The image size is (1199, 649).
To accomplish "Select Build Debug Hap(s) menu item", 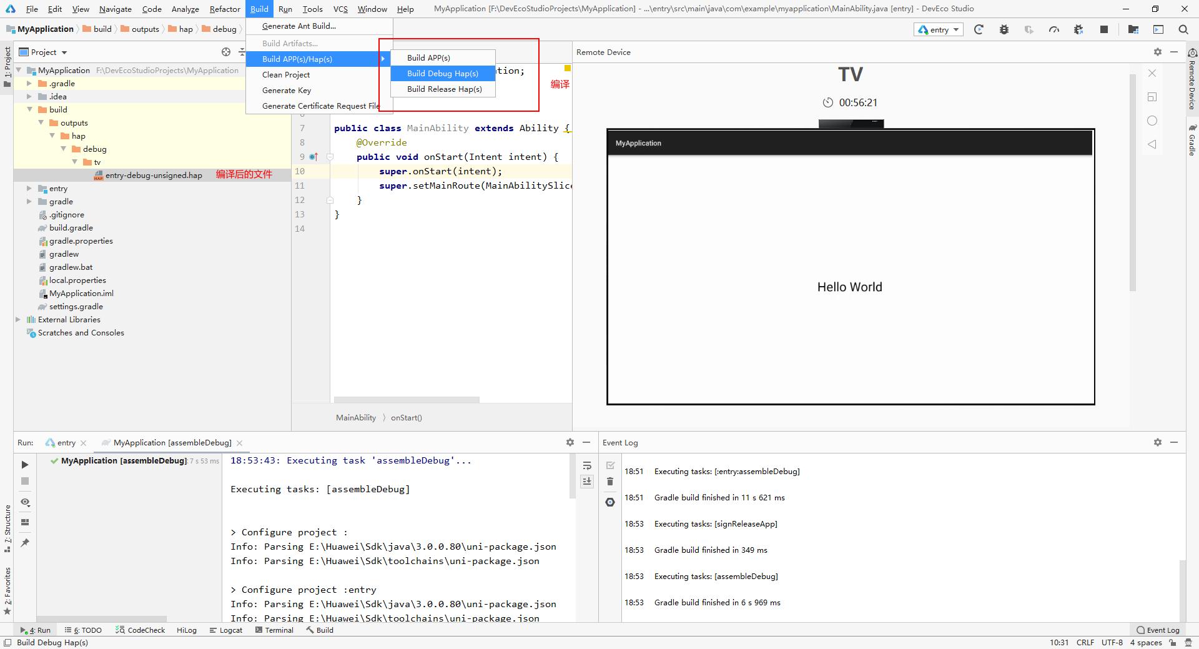I will click(x=442, y=73).
